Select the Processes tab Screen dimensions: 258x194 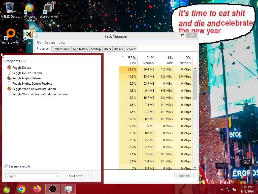(x=43, y=48)
